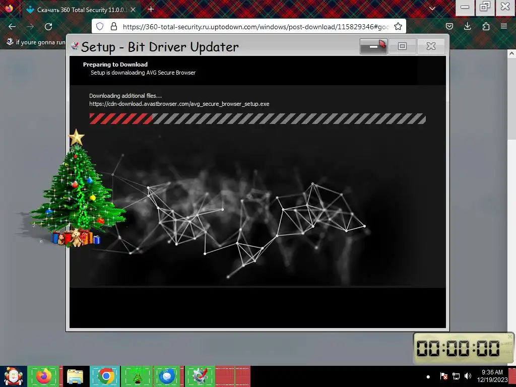Image resolution: width=516 pixels, height=387 pixels.
Task: Minimize the Firefox window
Action: point(465,7)
